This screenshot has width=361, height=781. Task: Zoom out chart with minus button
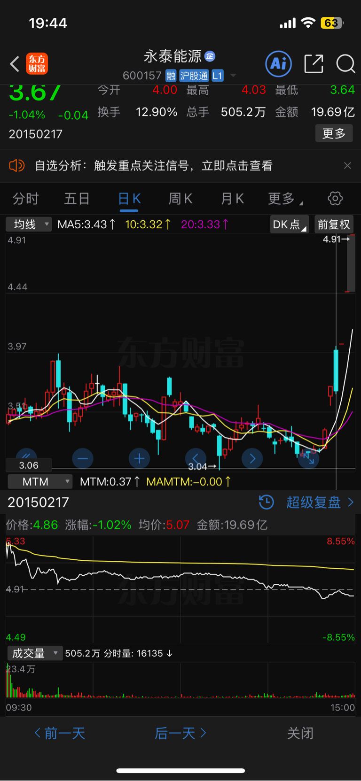[x=83, y=458]
